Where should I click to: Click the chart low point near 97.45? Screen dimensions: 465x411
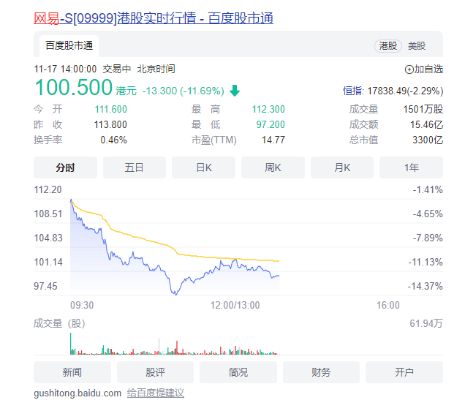click(x=175, y=293)
